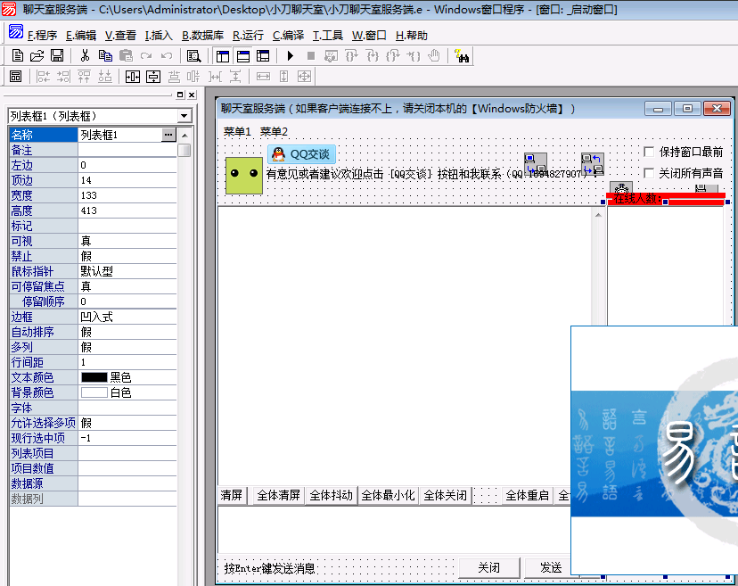Check 关闭所有声音 checkbox
The width and height of the screenshot is (738, 586).
point(649,173)
